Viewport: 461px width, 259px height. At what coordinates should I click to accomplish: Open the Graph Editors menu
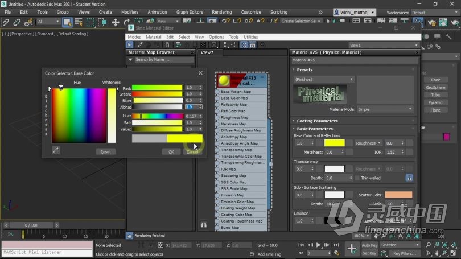(190, 12)
